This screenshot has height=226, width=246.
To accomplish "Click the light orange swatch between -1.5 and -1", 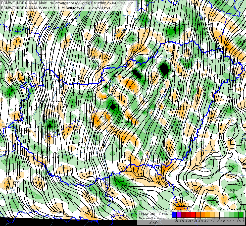I will click(212, 215).
